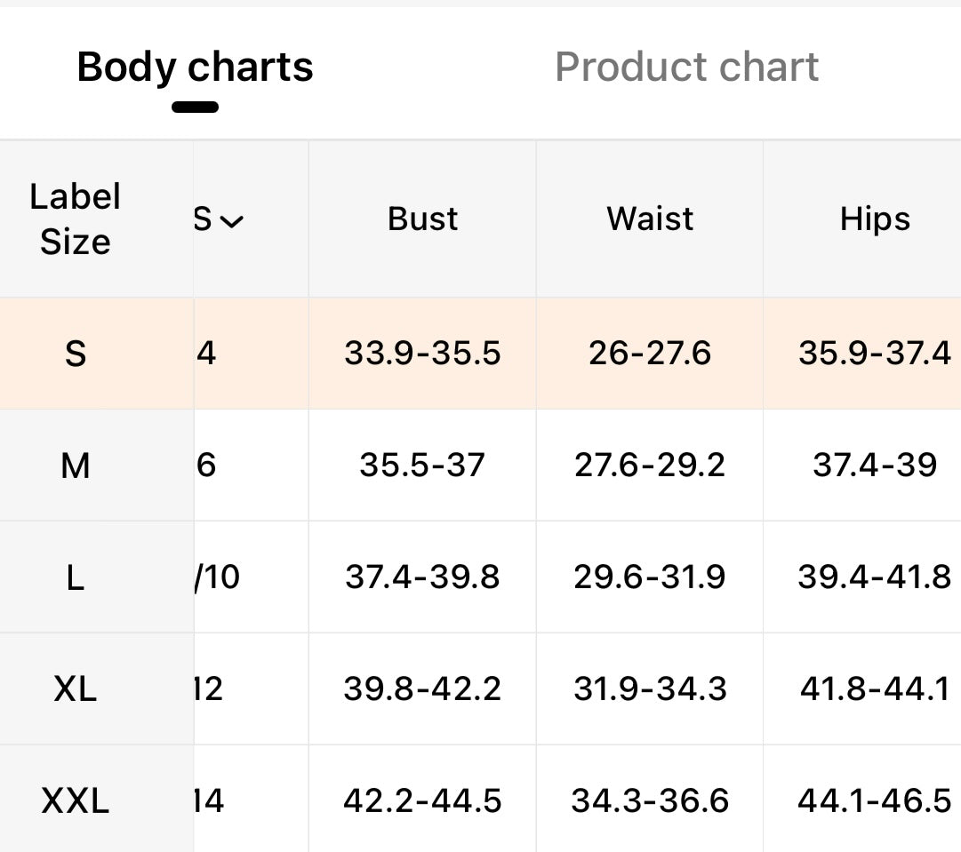Click hips measurement 35.9-37.4 cell
The image size is (961, 852).
(x=875, y=354)
